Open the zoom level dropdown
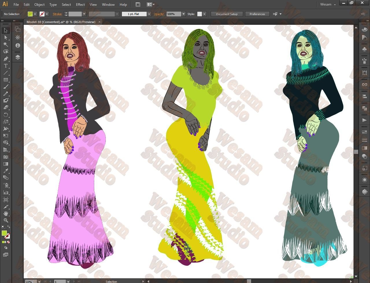370x283 pixels. tap(39, 281)
